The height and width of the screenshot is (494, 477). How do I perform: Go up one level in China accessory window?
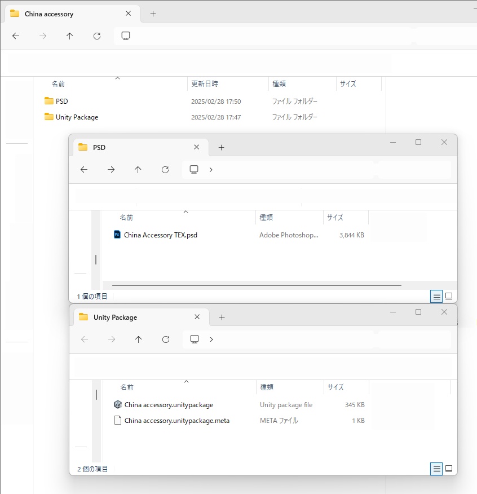pyautogui.click(x=69, y=36)
